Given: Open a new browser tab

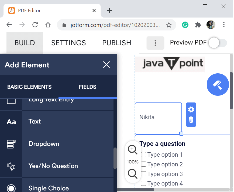Looking at the screenshot, I should (x=109, y=11).
